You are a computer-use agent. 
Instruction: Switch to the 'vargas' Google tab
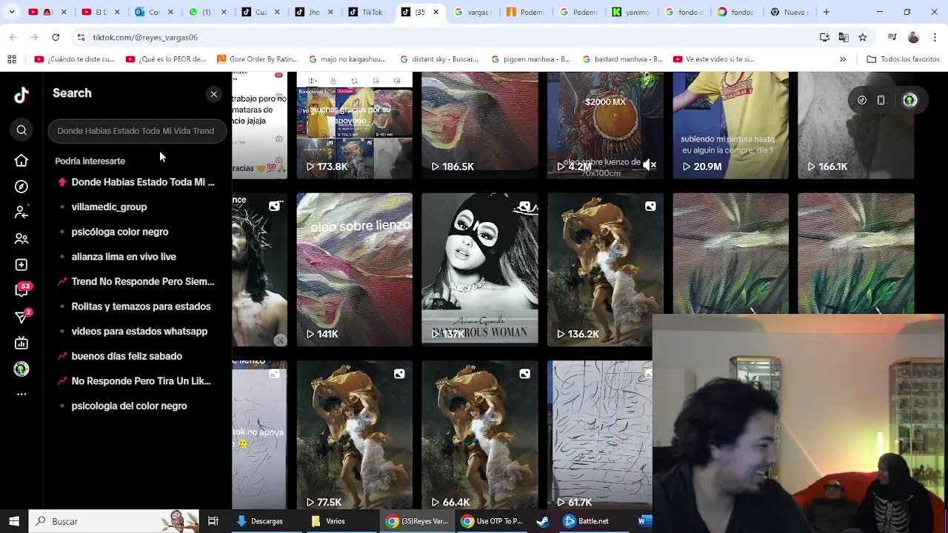tap(472, 12)
